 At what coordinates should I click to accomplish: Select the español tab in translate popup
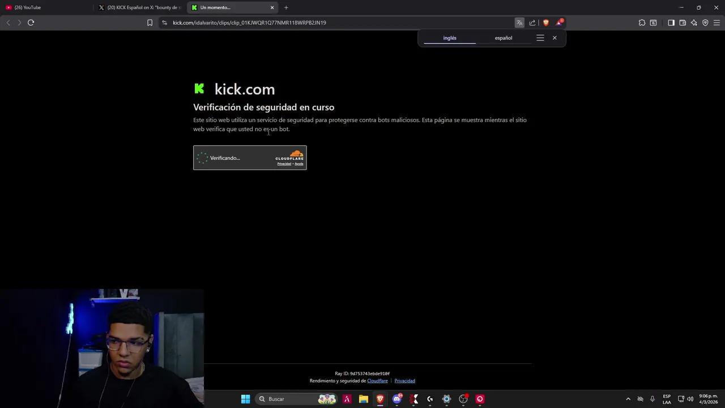click(x=504, y=38)
